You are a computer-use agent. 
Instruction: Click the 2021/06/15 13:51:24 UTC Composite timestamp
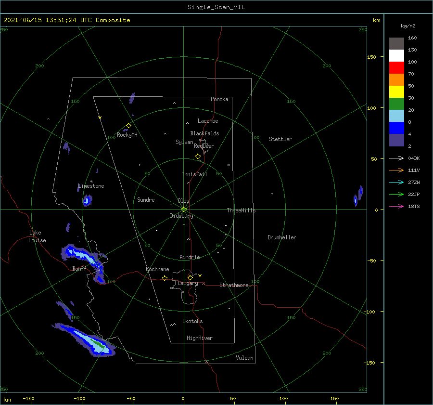[x=66, y=20]
